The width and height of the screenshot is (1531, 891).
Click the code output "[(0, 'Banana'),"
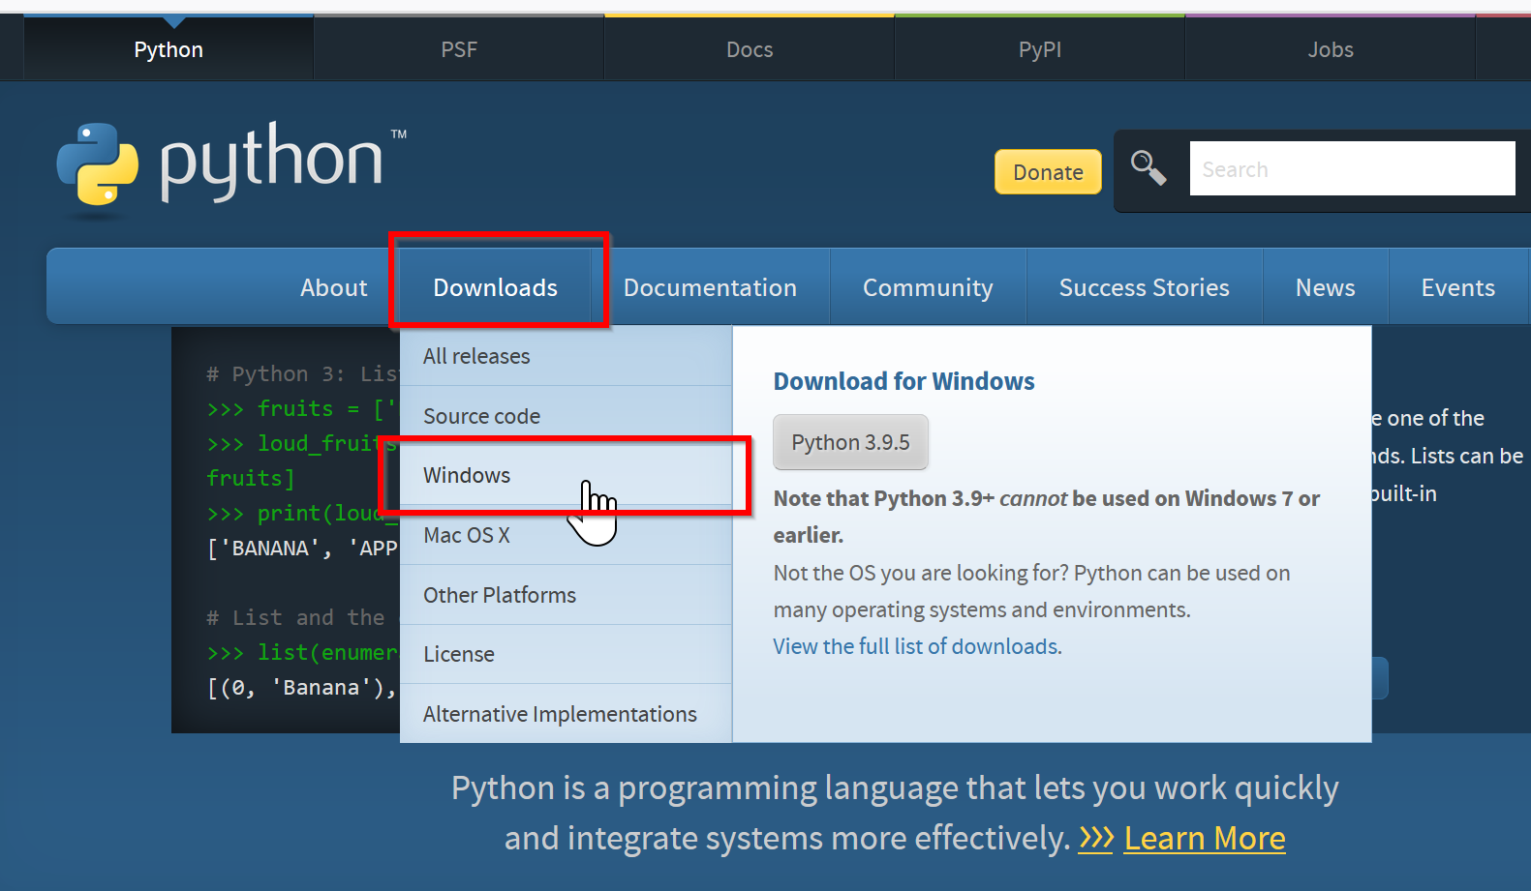point(302,688)
